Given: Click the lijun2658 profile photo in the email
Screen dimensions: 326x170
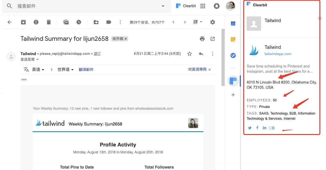Looking at the screenshot, I should [x=193, y=123].
